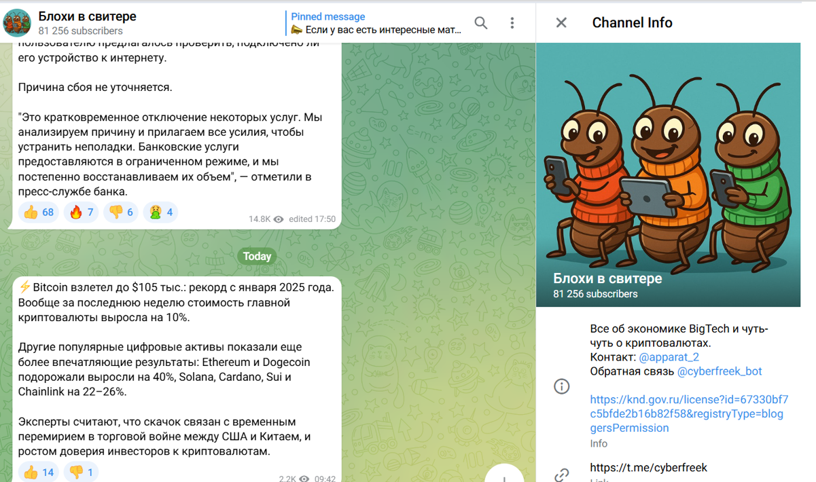Click the channel title in chat header
This screenshot has width=816, height=482.
tap(87, 16)
